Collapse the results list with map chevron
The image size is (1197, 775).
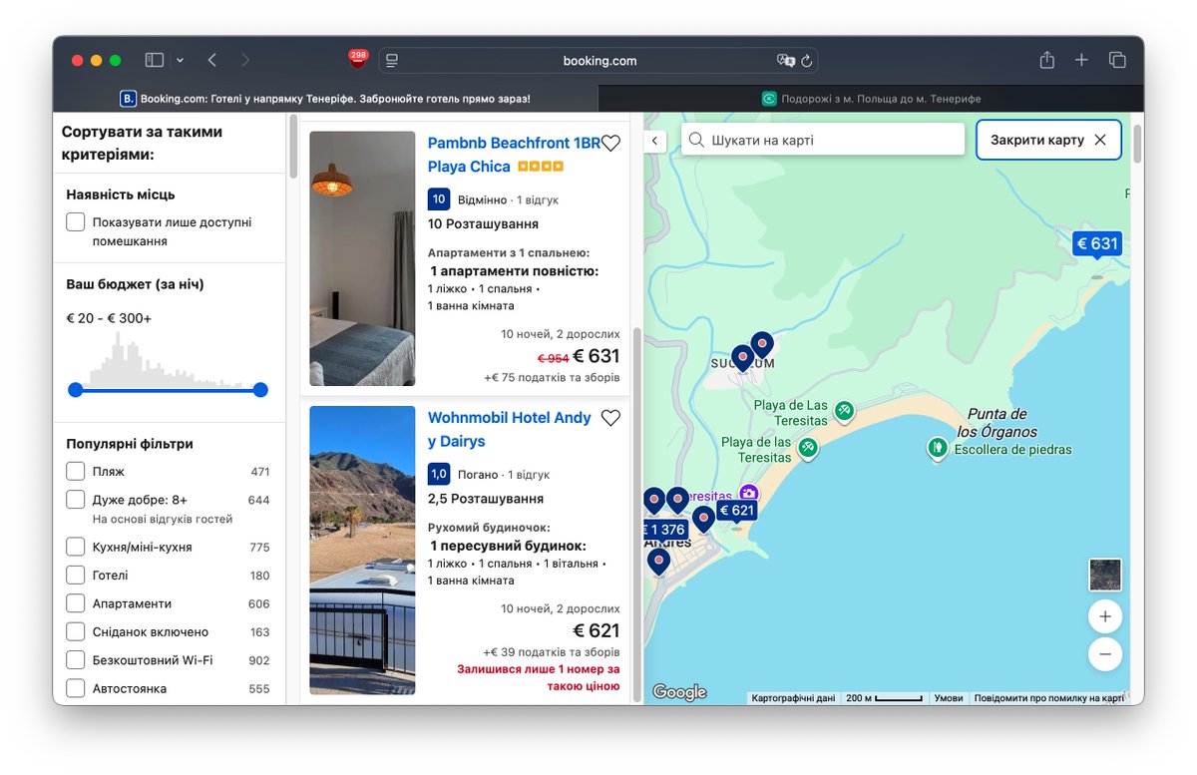coord(654,142)
